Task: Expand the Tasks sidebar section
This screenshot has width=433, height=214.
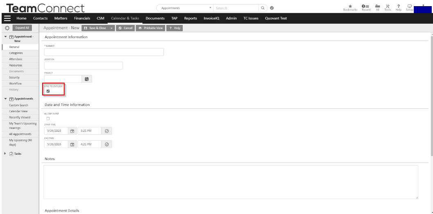Action: click(x=5, y=153)
